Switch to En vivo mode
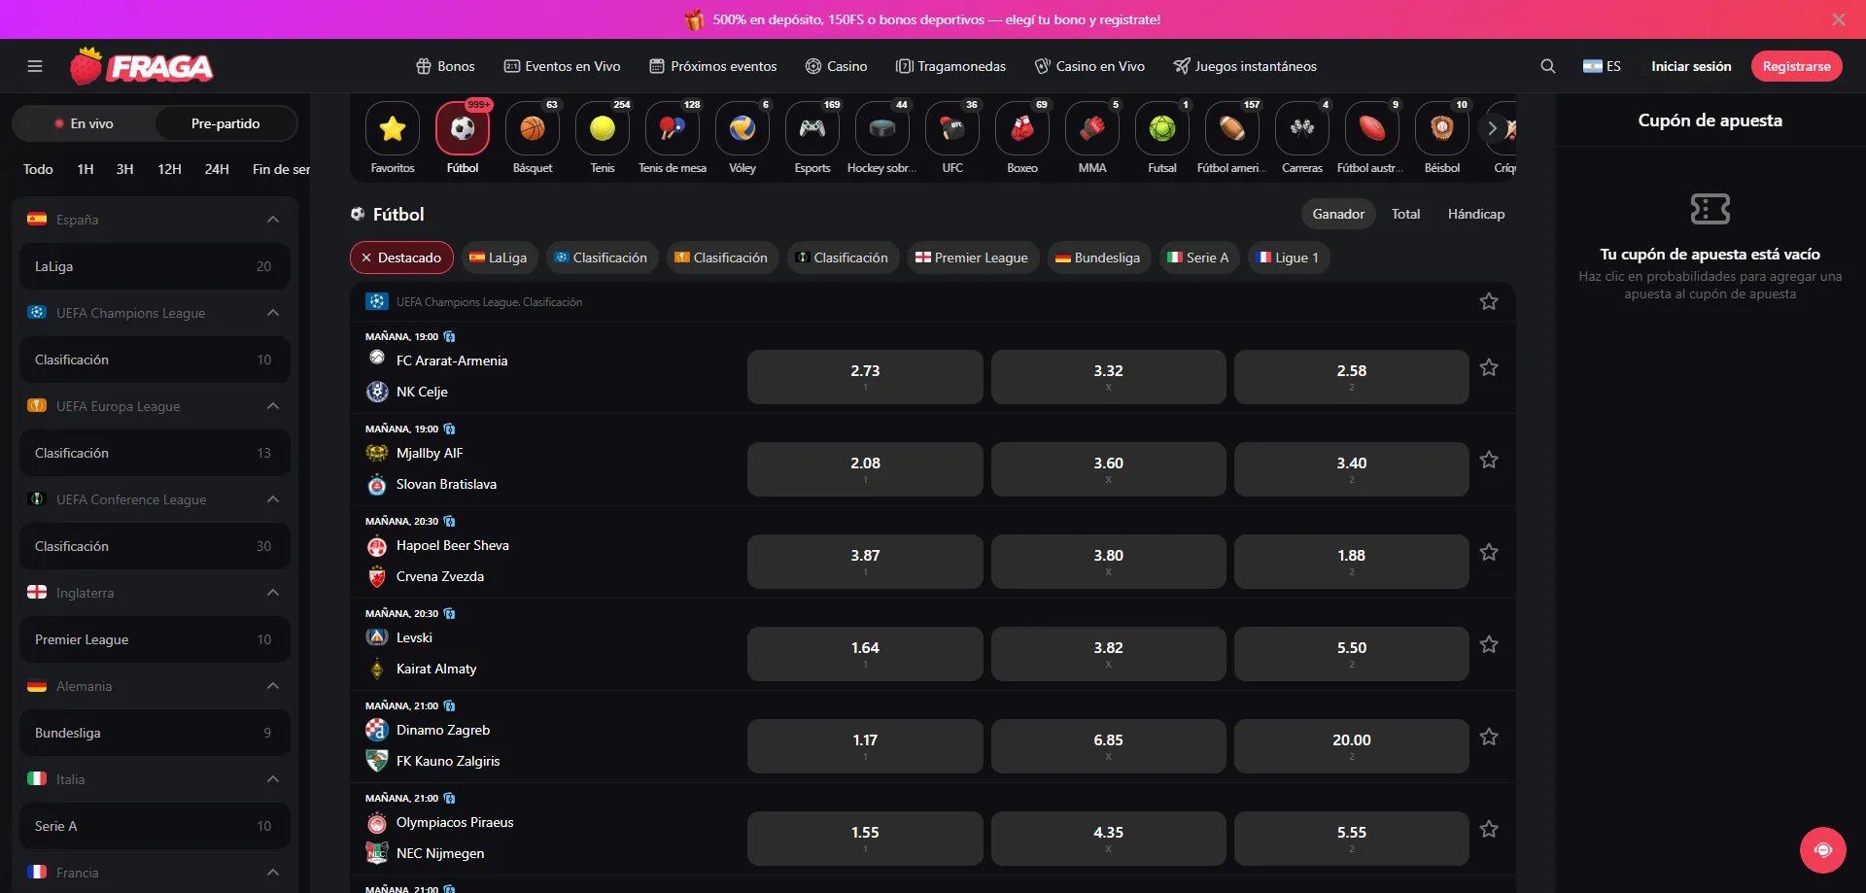1866x893 pixels. click(x=85, y=123)
